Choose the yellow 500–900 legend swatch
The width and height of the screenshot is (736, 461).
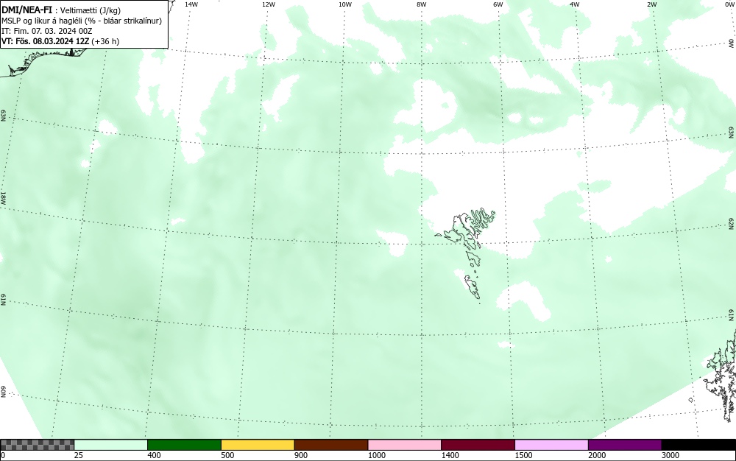(x=258, y=445)
